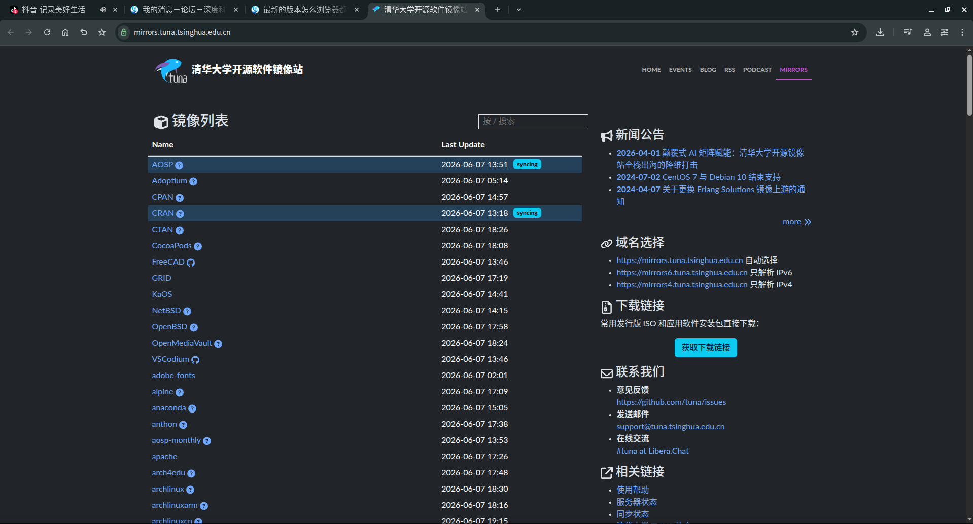Bookmark page with star icon beside home

(x=102, y=32)
